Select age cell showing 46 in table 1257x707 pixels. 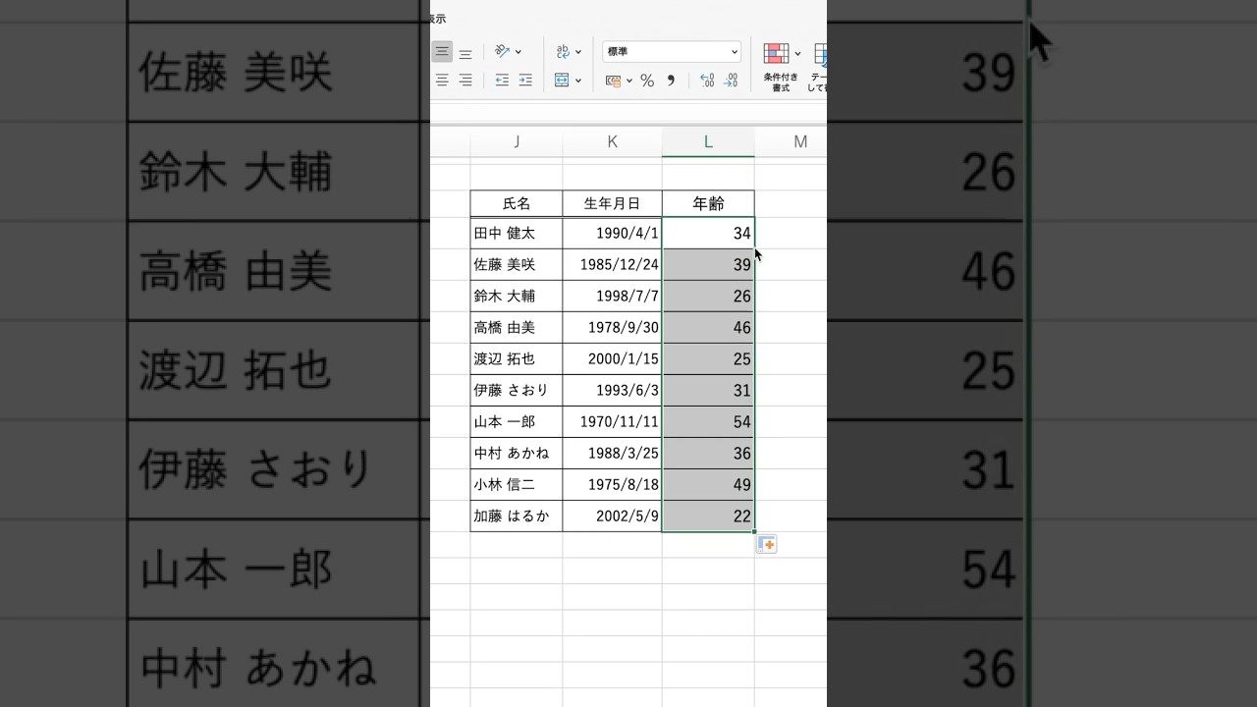click(708, 327)
